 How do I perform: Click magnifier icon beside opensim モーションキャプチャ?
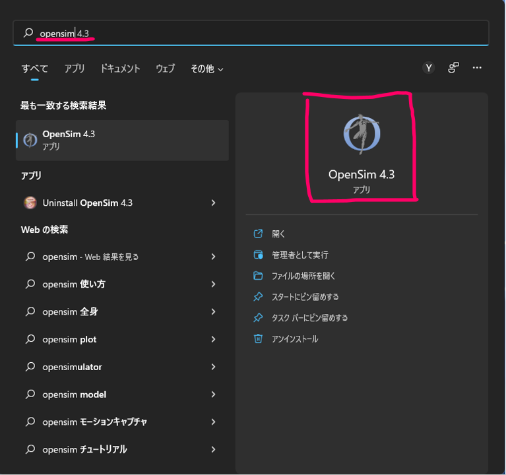30,422
